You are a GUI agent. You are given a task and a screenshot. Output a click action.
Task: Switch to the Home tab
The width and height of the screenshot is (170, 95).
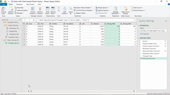(11, 4)
